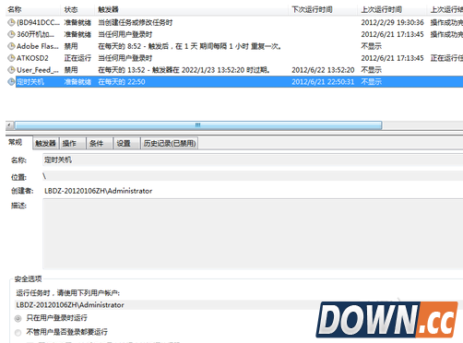The image size is (463, 343).
Task: Sort by the 上次运行时间 column header
Action: point(393,9)
